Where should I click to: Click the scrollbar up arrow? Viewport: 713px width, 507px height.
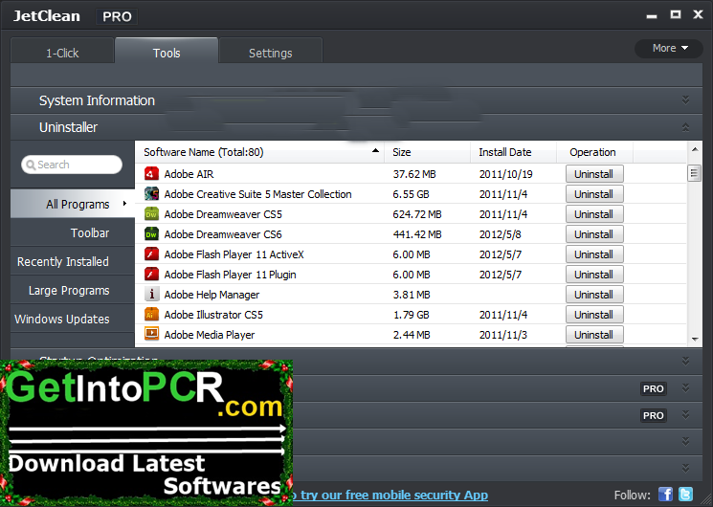pyautogui.click(x=695, y=148)
